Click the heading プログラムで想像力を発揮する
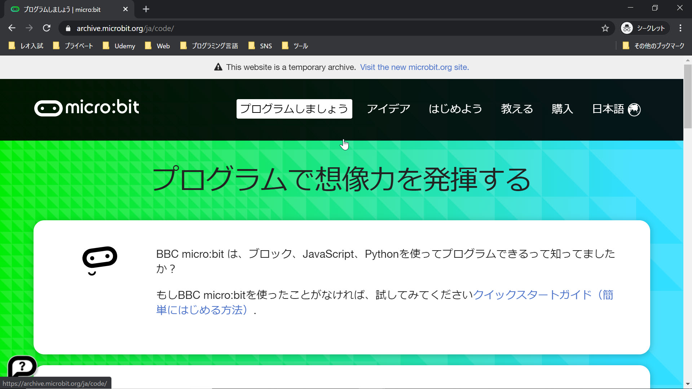This screenshot has height=389, width=692. coord(341,179)
